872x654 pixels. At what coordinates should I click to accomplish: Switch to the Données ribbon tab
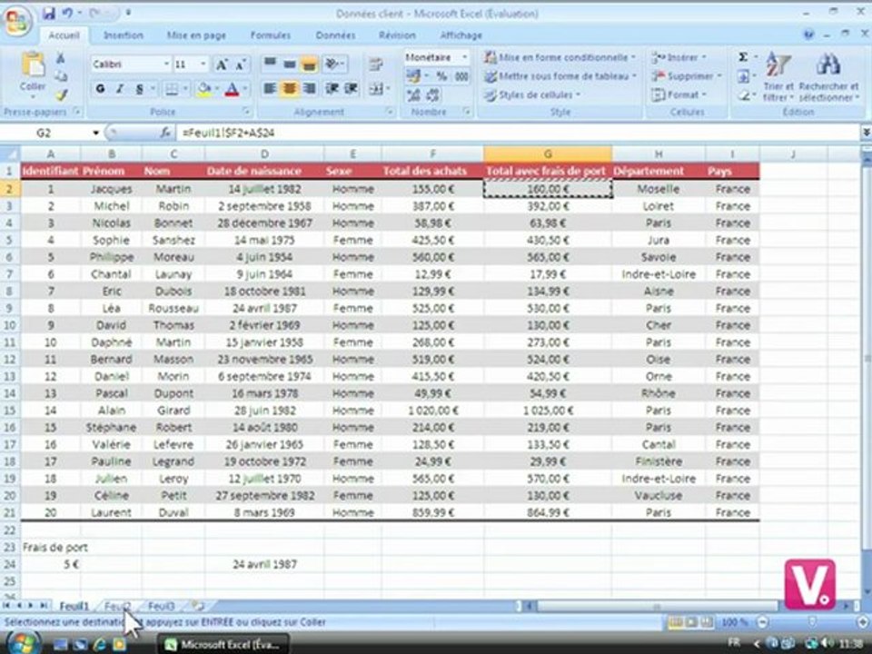click(x=335, y=35)
